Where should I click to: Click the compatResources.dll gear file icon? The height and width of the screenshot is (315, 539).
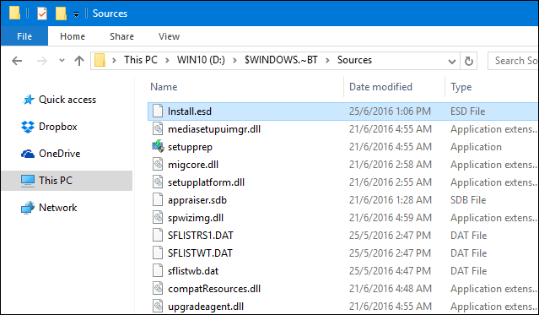pos(158,289)
